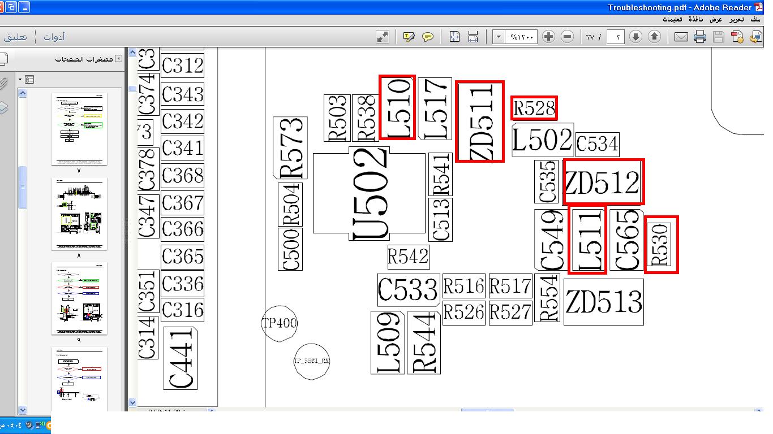Screen dimensions: 773x434
Task: Click the C312 component label
Action: (x=182, y=66)
